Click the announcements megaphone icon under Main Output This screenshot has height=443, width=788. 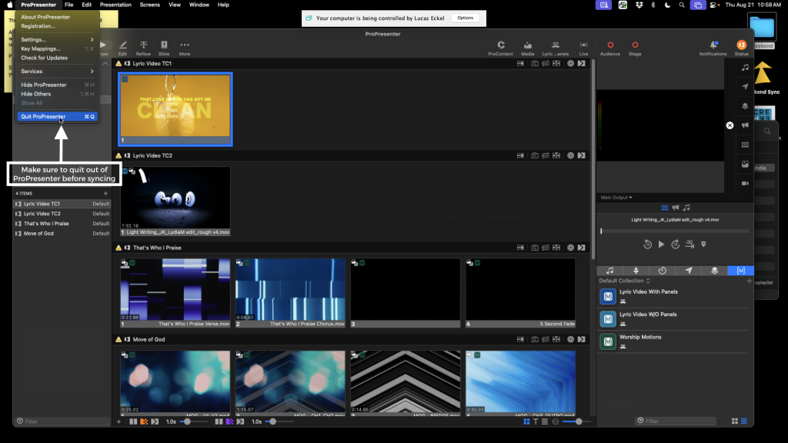(x=676, y=208)
